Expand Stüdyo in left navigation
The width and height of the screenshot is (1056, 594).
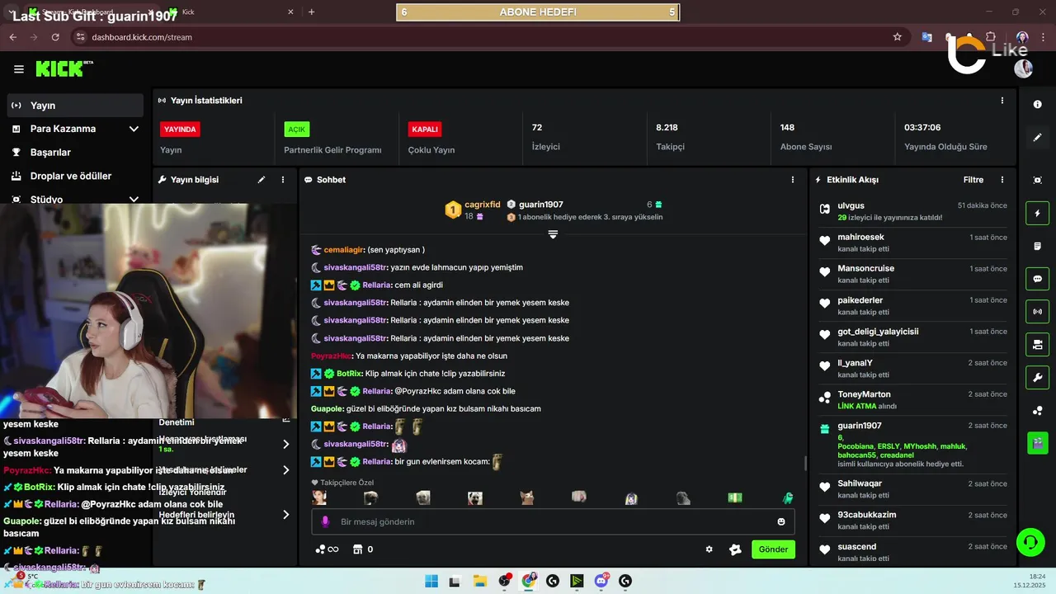tap(76, 199)
